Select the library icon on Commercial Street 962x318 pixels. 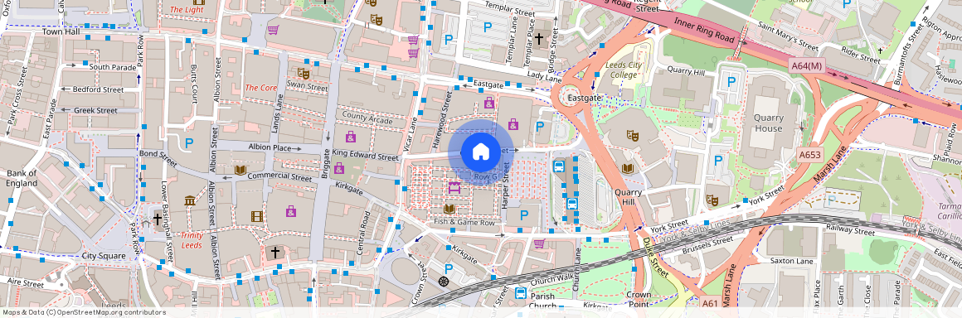coord(240,170)
